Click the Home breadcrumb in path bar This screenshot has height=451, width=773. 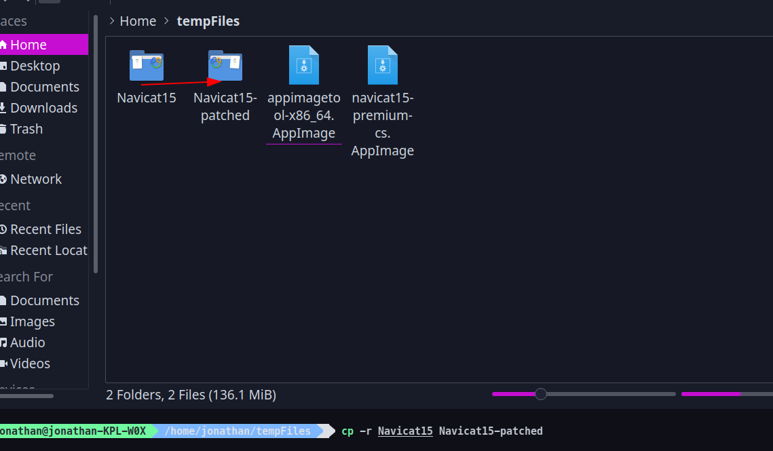[x=138, y=21]
